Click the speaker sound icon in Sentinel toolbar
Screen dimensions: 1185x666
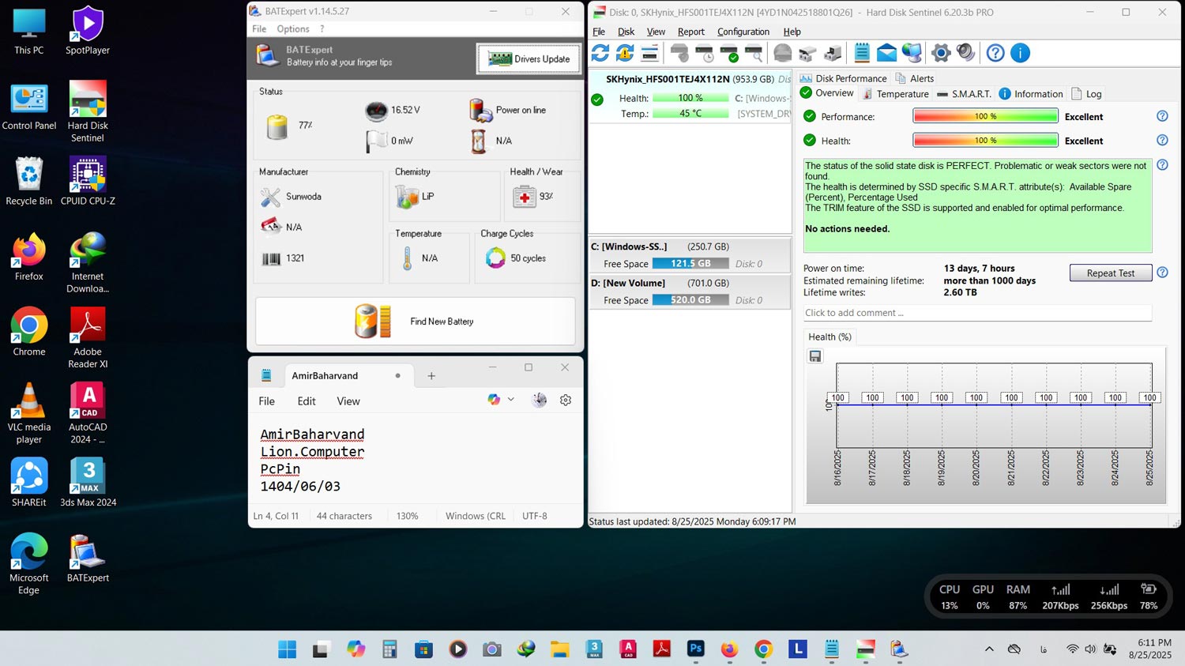coord(966,53)
